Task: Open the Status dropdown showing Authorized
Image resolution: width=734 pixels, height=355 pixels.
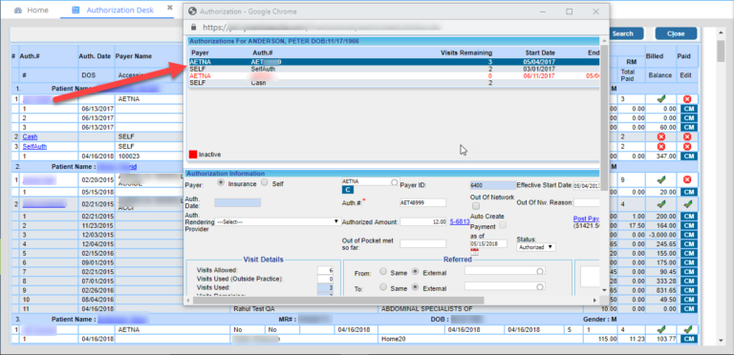Action: tap(536, 247)
